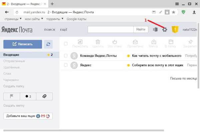Click the Метка label icon

[x=154, y=42]
